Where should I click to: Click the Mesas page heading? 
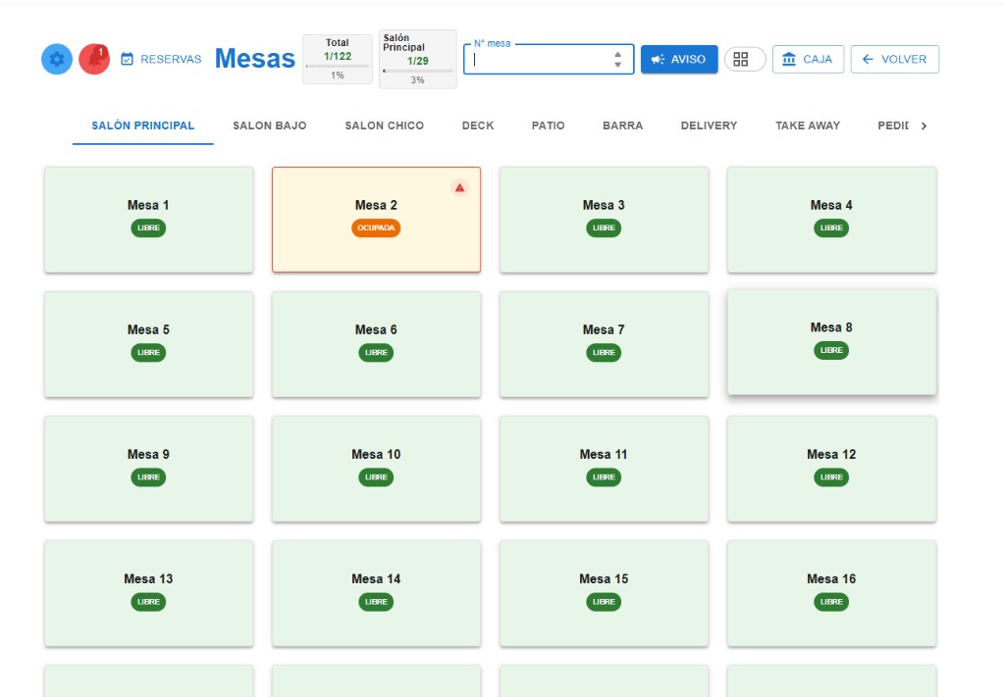(x=255, y=58)
